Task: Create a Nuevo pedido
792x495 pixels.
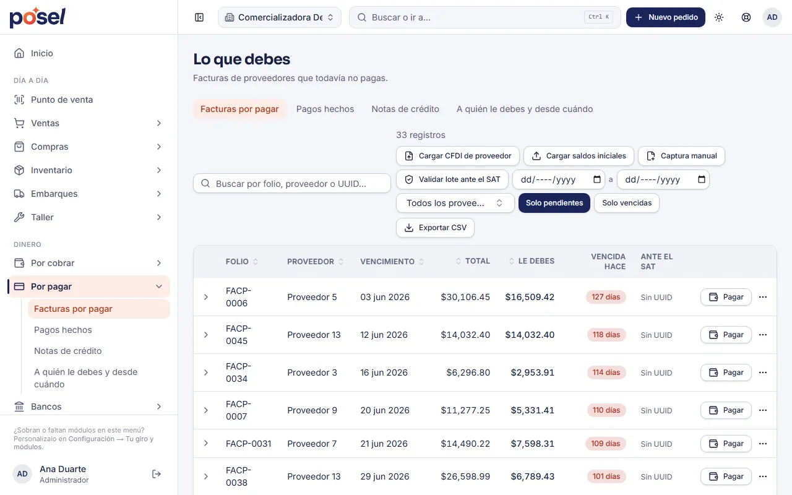Action: point(666,17)
